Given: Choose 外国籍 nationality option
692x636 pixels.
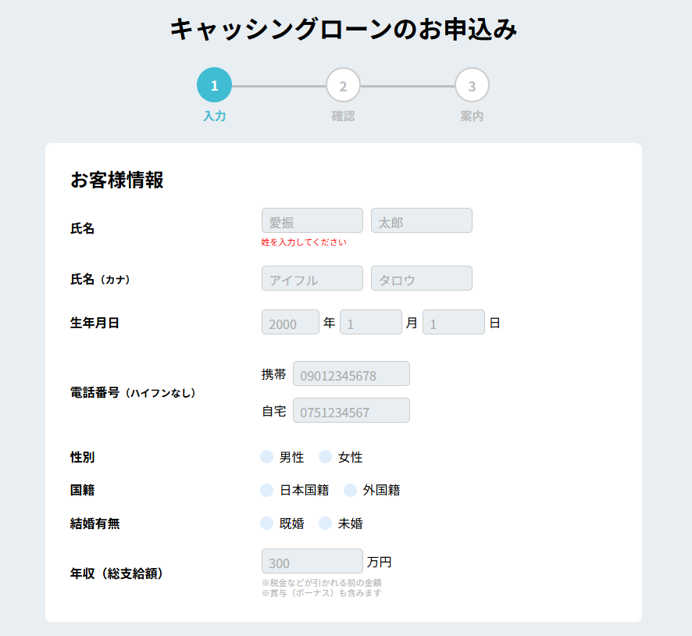Looking at the screenshot, I should tap(350, 490).
